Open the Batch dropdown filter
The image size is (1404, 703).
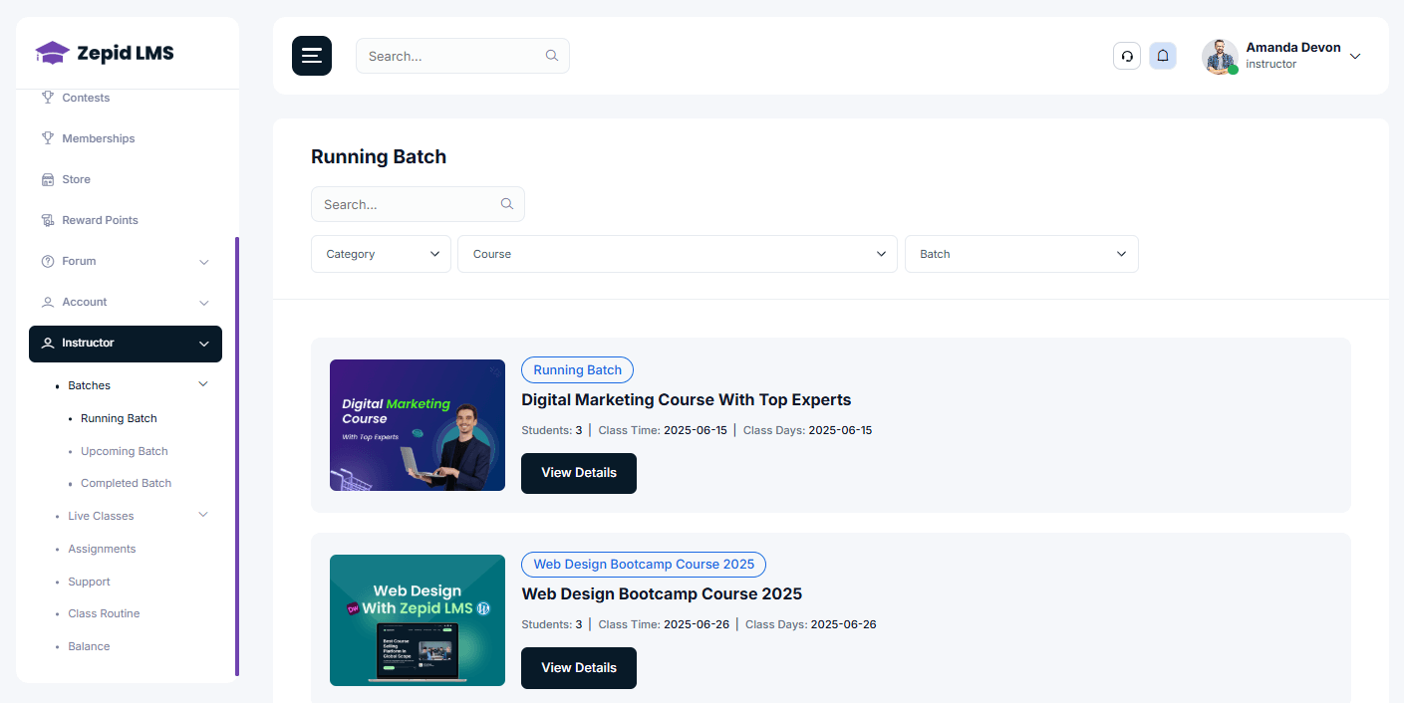pos(1020,254)
